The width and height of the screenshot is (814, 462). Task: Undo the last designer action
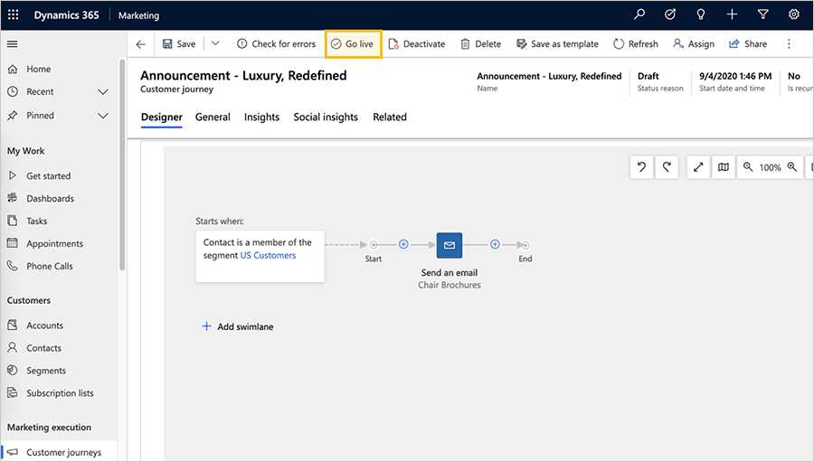coord(641,167)
